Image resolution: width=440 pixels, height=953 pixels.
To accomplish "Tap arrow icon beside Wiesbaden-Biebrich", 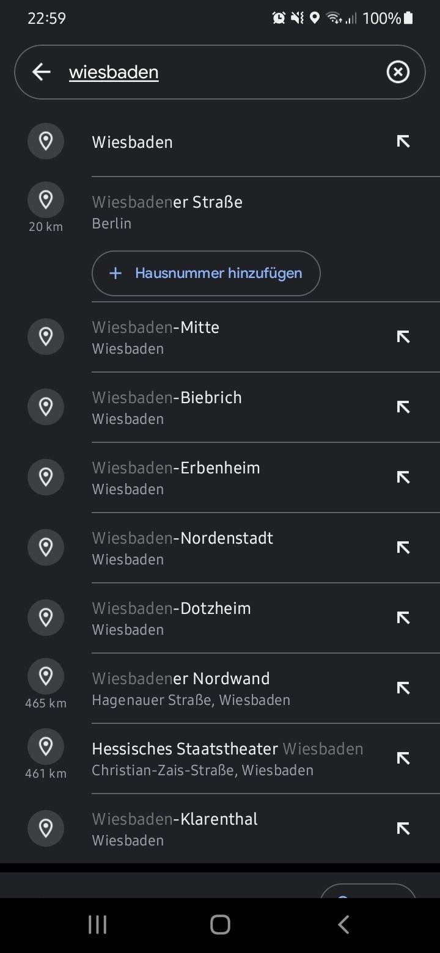I will (x=403, y=407).
